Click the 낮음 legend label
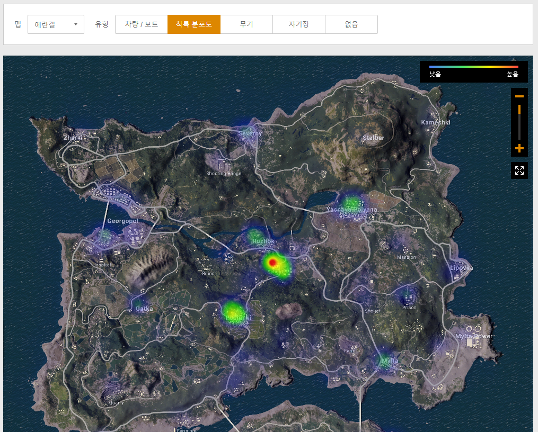The image size is (538, 432). (x=435, y=74)
